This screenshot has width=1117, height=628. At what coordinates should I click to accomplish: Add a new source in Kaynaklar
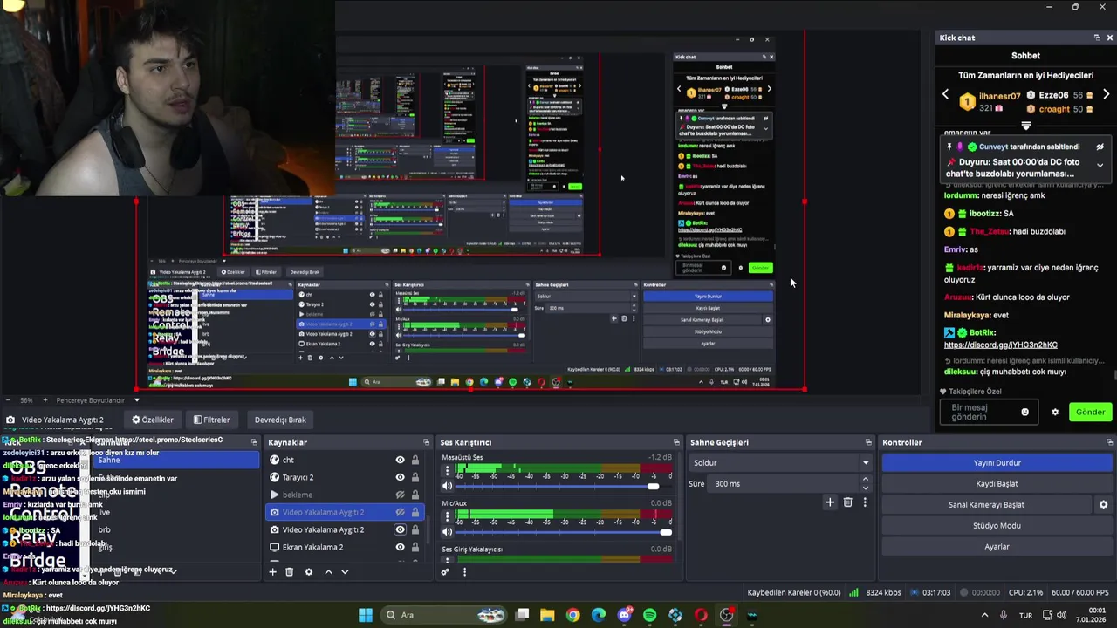(x=272, y=572)
